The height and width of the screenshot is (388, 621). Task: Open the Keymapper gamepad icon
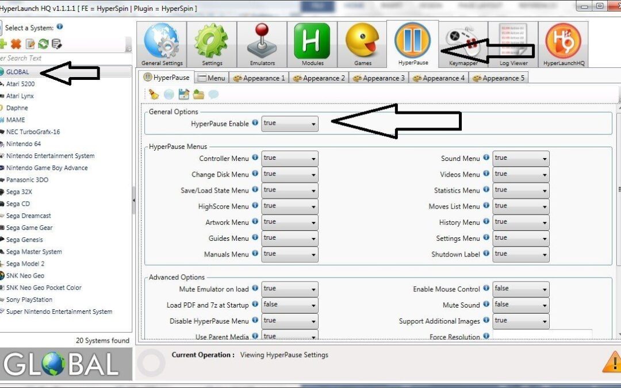[x=463, y=45]
